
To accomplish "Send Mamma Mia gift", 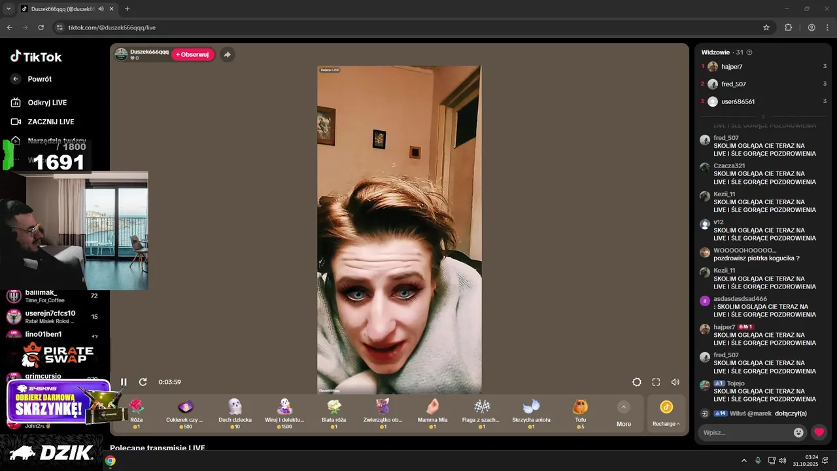I will pyautogui.click(x=432, y=413).
